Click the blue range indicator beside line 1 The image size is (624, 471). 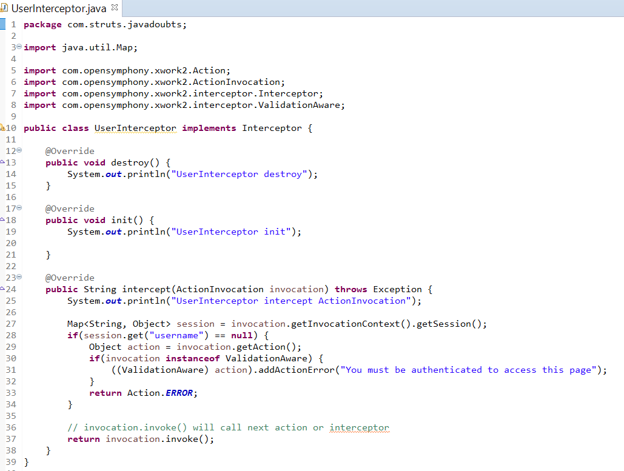coord(4,24)
